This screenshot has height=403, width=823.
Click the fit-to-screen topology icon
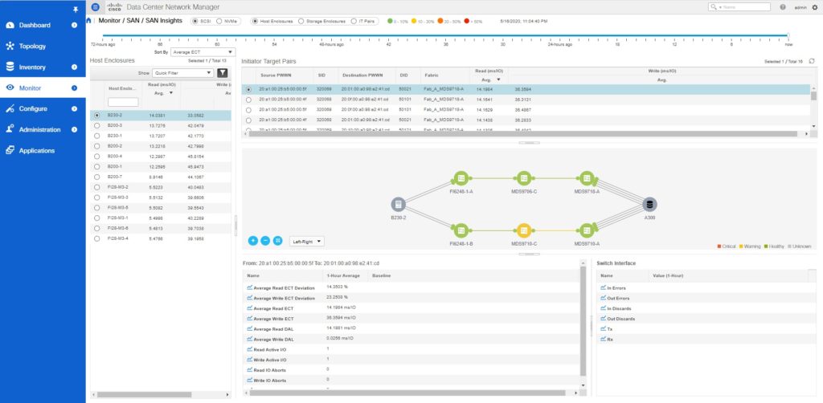pyautogui.click(x=278, y=241)
